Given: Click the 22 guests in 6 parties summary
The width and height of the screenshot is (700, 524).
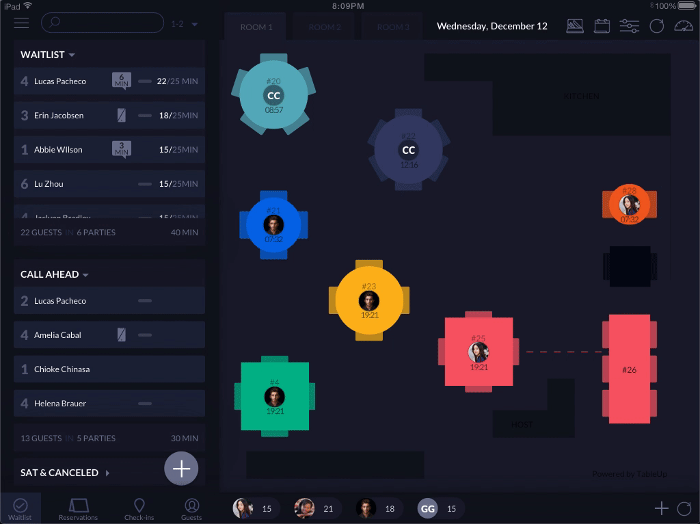Looking at the screenshot, I should point(68,233).
